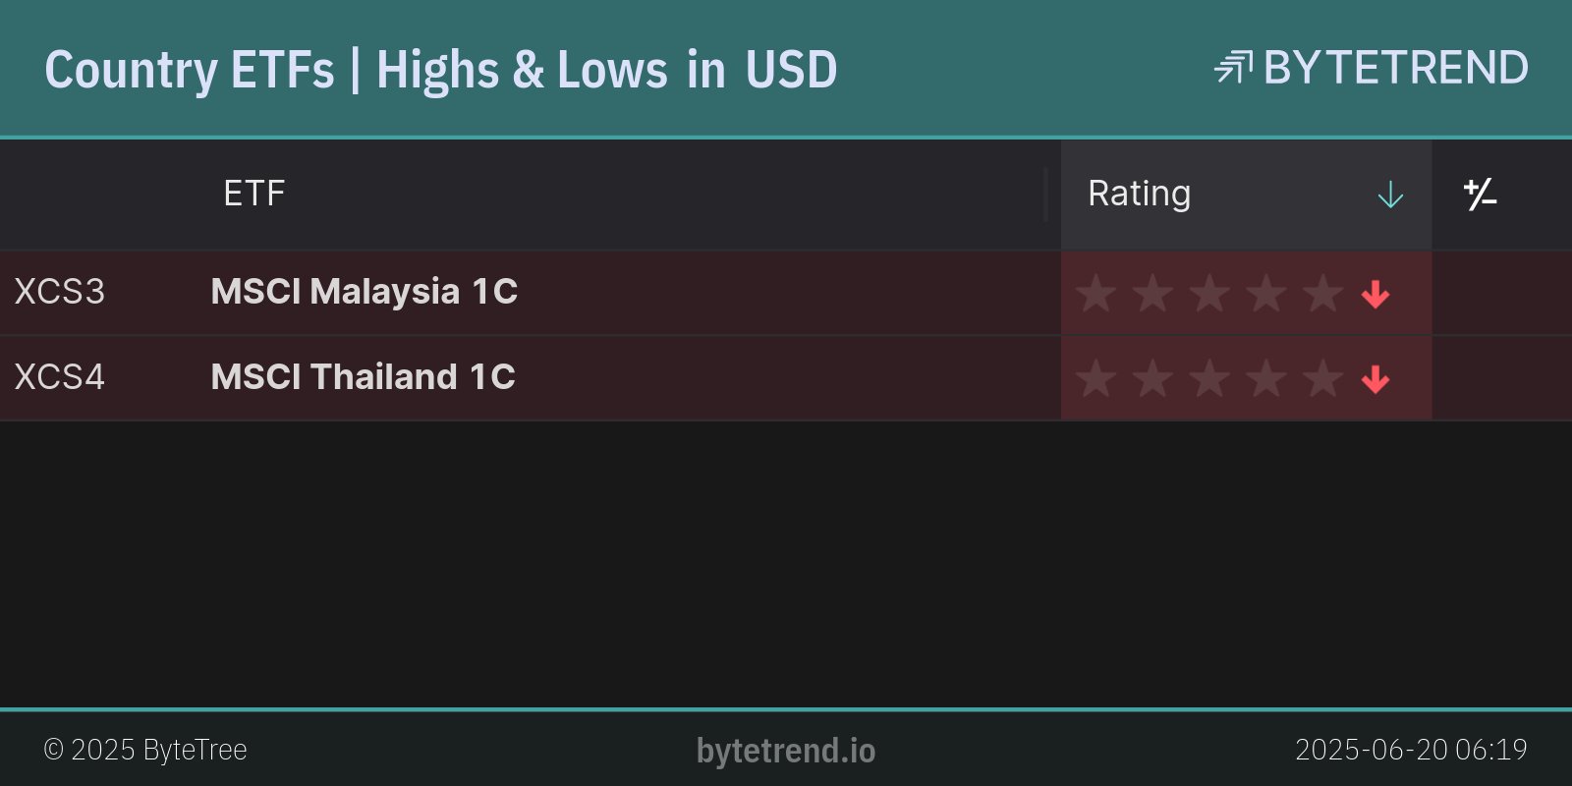Screen dimensions: 1572x786
Task: Click the BYTETREND arrow logo icon
Action: [1233, 68]
